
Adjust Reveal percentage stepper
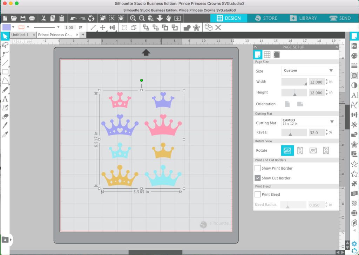327,132
